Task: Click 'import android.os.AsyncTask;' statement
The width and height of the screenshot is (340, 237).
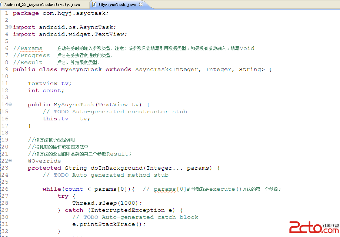Action: pyautogui.click(x=64, y=27)
